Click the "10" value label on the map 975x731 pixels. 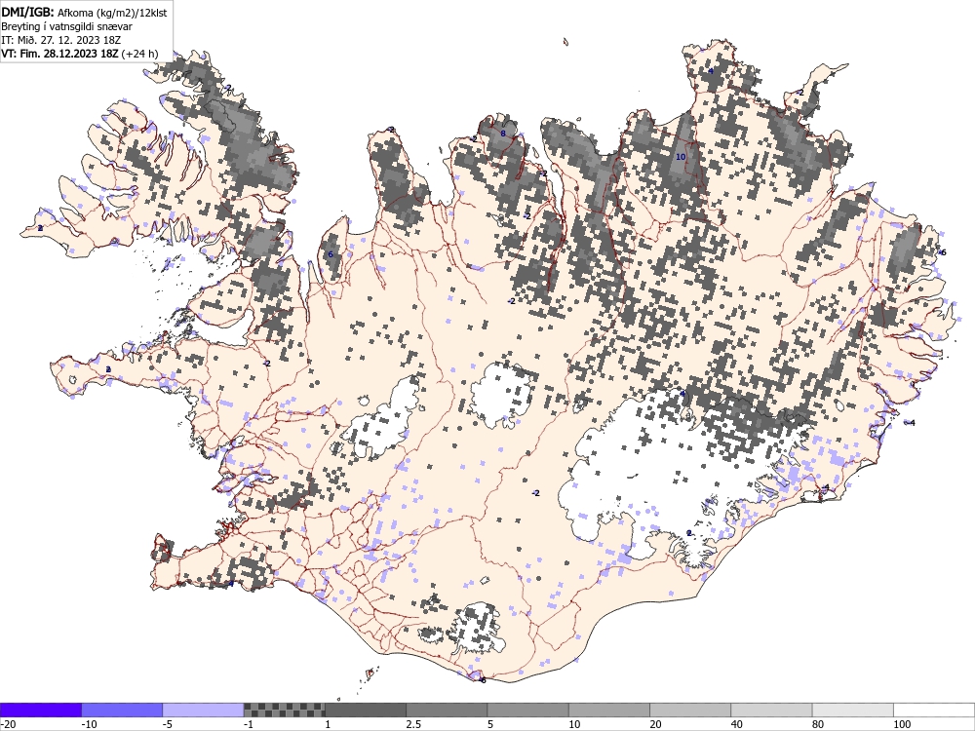pos(681,157)
